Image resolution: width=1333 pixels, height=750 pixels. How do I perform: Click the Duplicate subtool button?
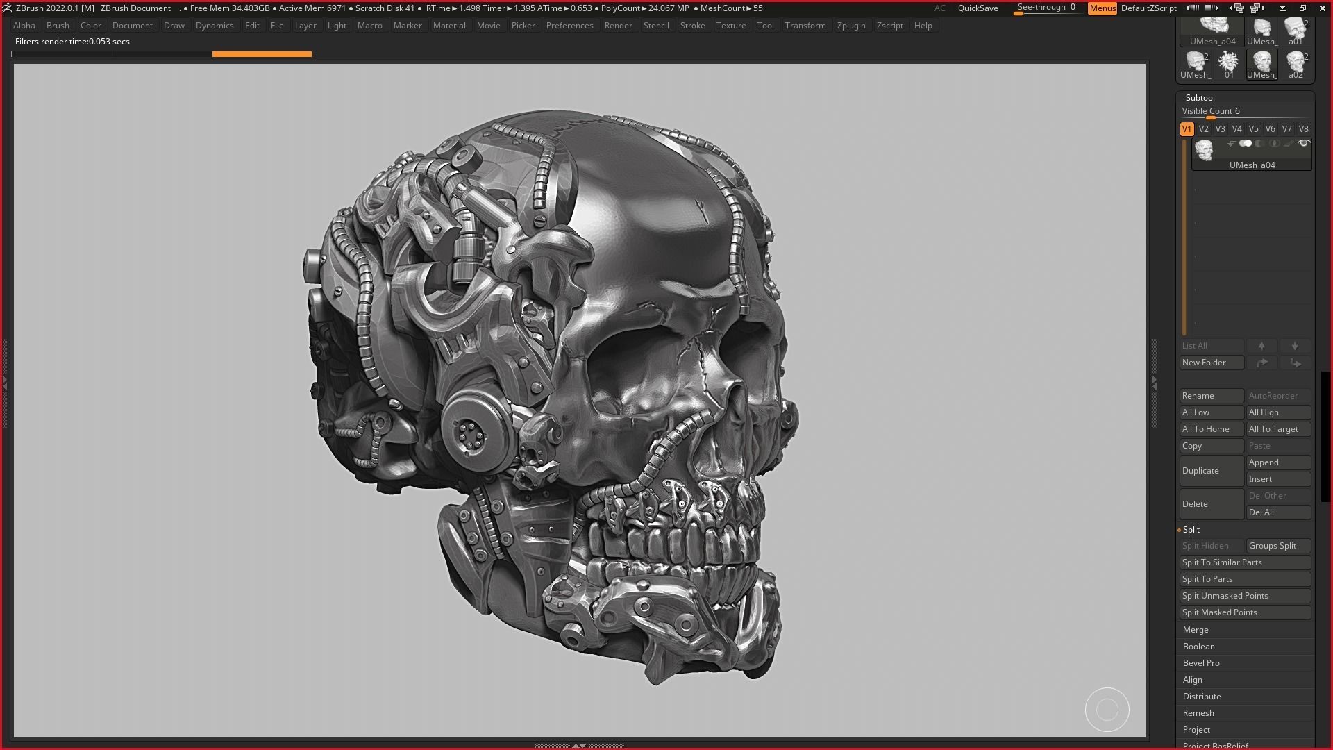(x=1212, y=471)
